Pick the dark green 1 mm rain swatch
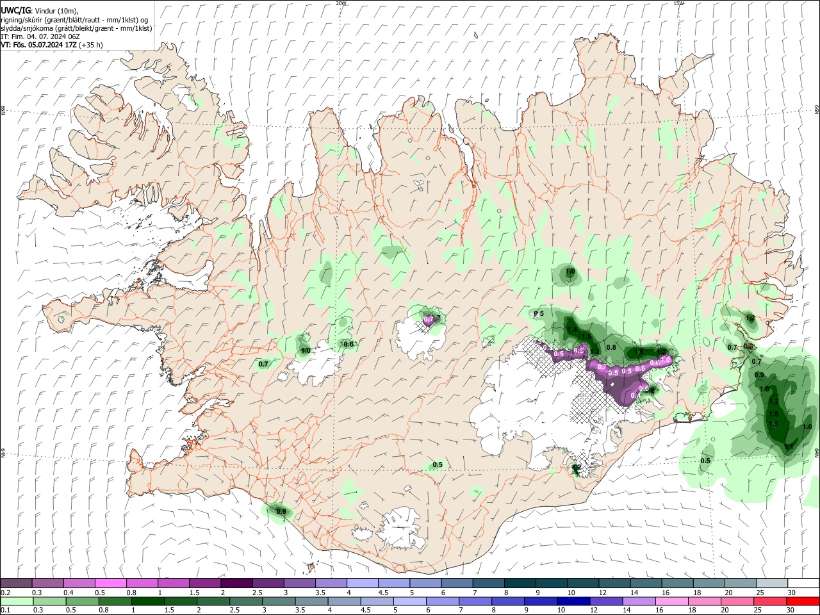 pyautogui.click(x=147, y=601)
